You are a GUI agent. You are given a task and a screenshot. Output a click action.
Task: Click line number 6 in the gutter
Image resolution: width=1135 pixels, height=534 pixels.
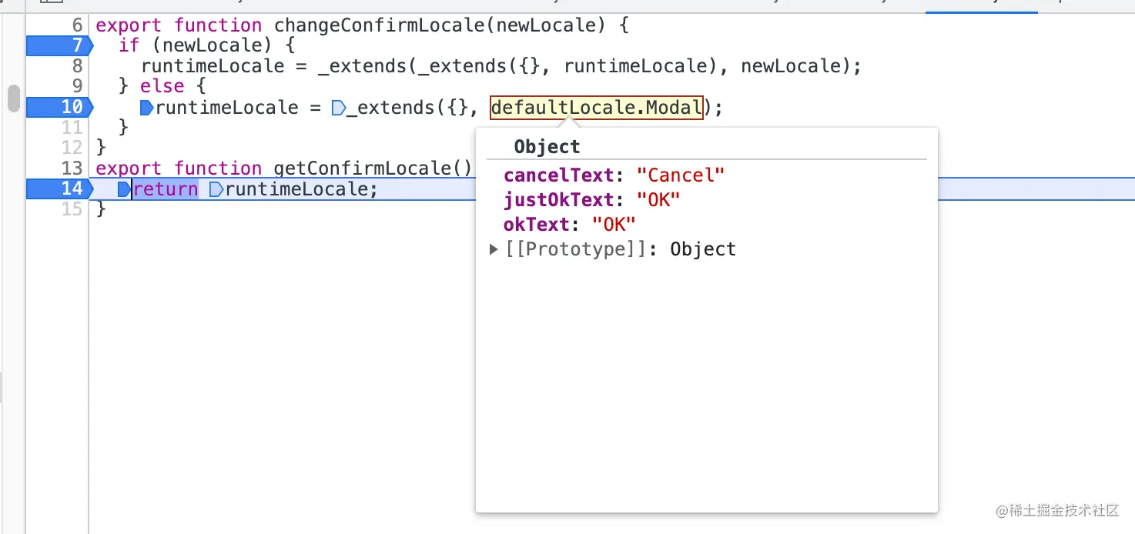[76, 25]
